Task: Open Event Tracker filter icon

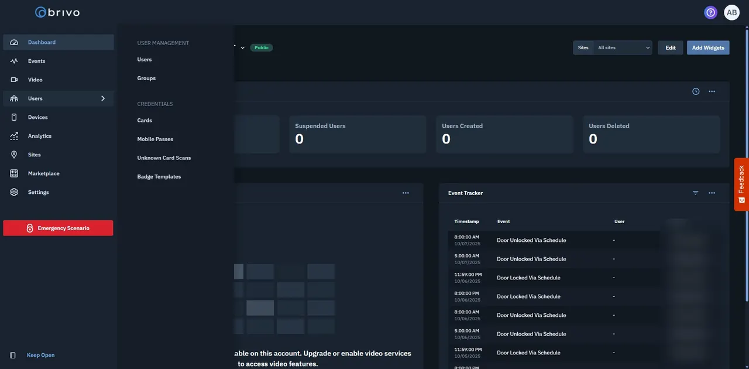Action: [696, 193]
